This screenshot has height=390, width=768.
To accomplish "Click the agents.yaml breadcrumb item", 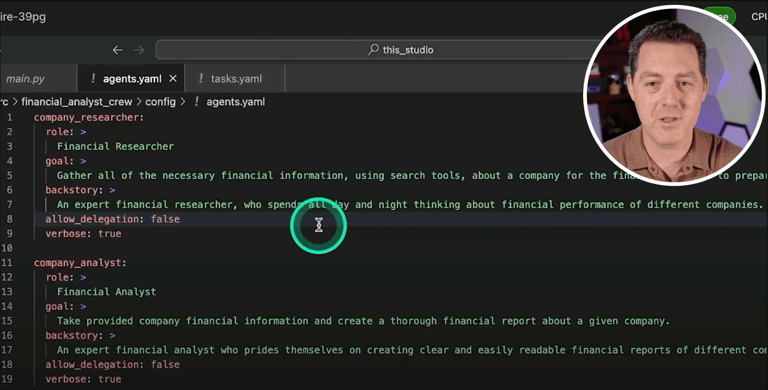I will (x=235, y=102).
